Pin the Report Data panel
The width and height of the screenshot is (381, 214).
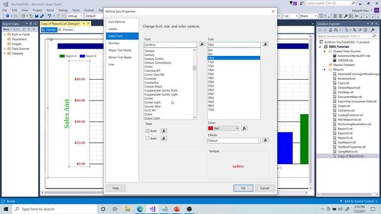pos(31,24)
